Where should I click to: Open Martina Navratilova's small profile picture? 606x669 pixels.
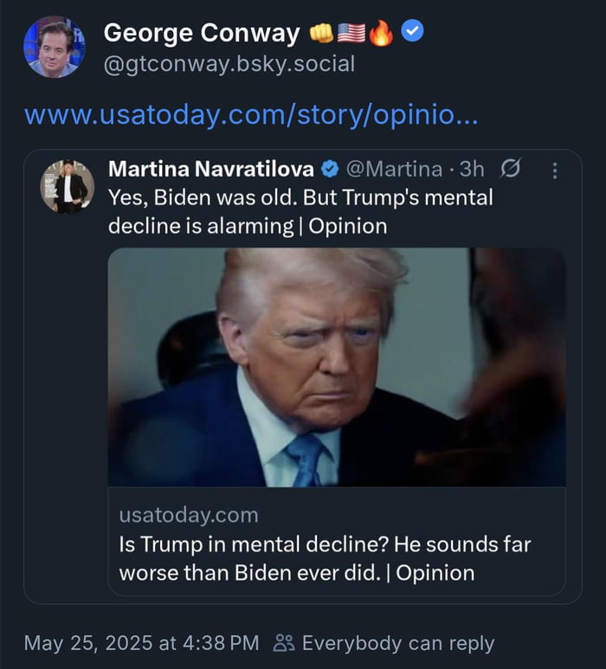tap(68, 186)
